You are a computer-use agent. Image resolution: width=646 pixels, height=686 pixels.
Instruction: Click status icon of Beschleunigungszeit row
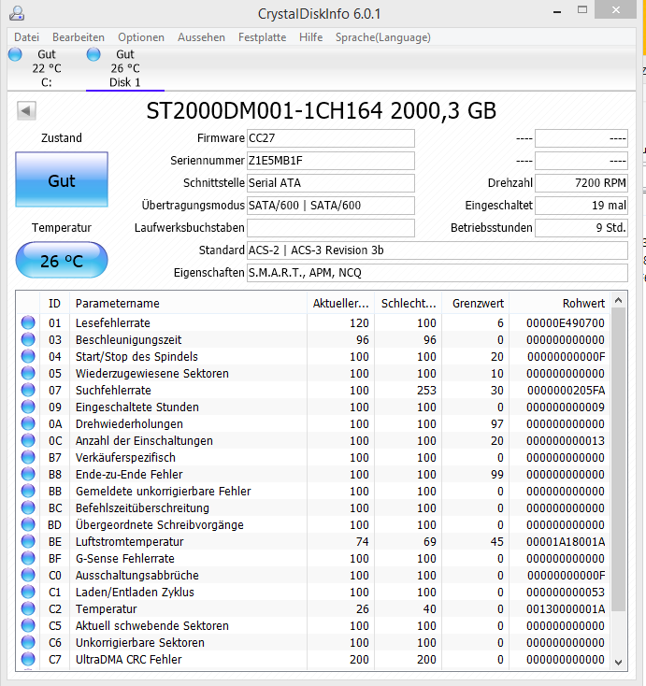[28, 339]
